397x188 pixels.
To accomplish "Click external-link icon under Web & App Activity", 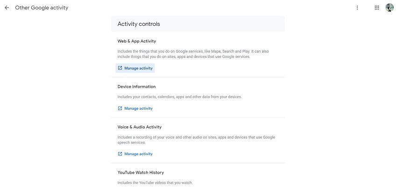I will click(120, 68).
